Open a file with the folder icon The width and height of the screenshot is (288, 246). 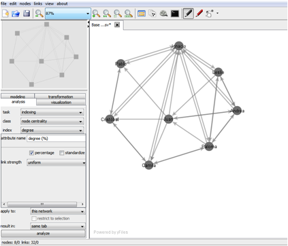(16, 14)
